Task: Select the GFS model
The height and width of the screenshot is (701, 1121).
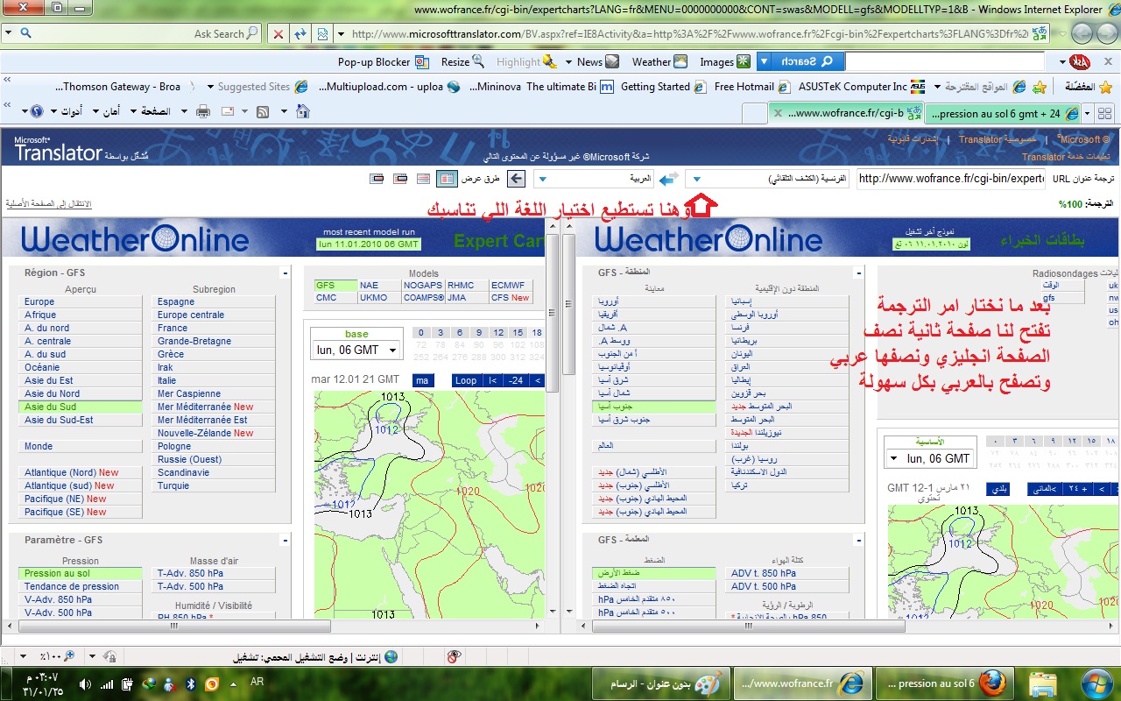Action: click(x=336, y=286)
